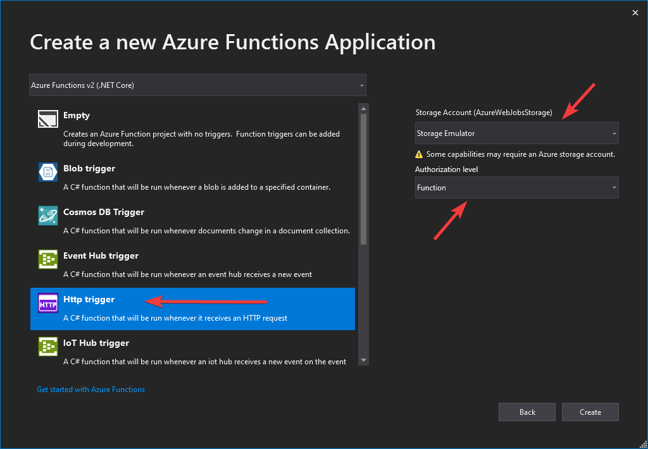Close the Azure Functions dialog
The height and width of the screenshot is (449, 648).
[x=635, y=13]
